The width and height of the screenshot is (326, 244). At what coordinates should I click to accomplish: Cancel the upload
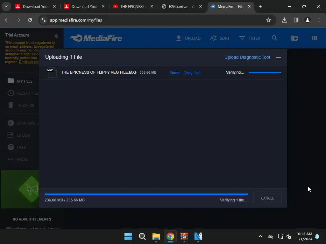(x=267, y=198)
